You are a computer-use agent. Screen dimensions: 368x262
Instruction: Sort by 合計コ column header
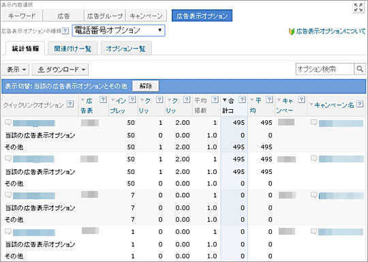(229, 106)
